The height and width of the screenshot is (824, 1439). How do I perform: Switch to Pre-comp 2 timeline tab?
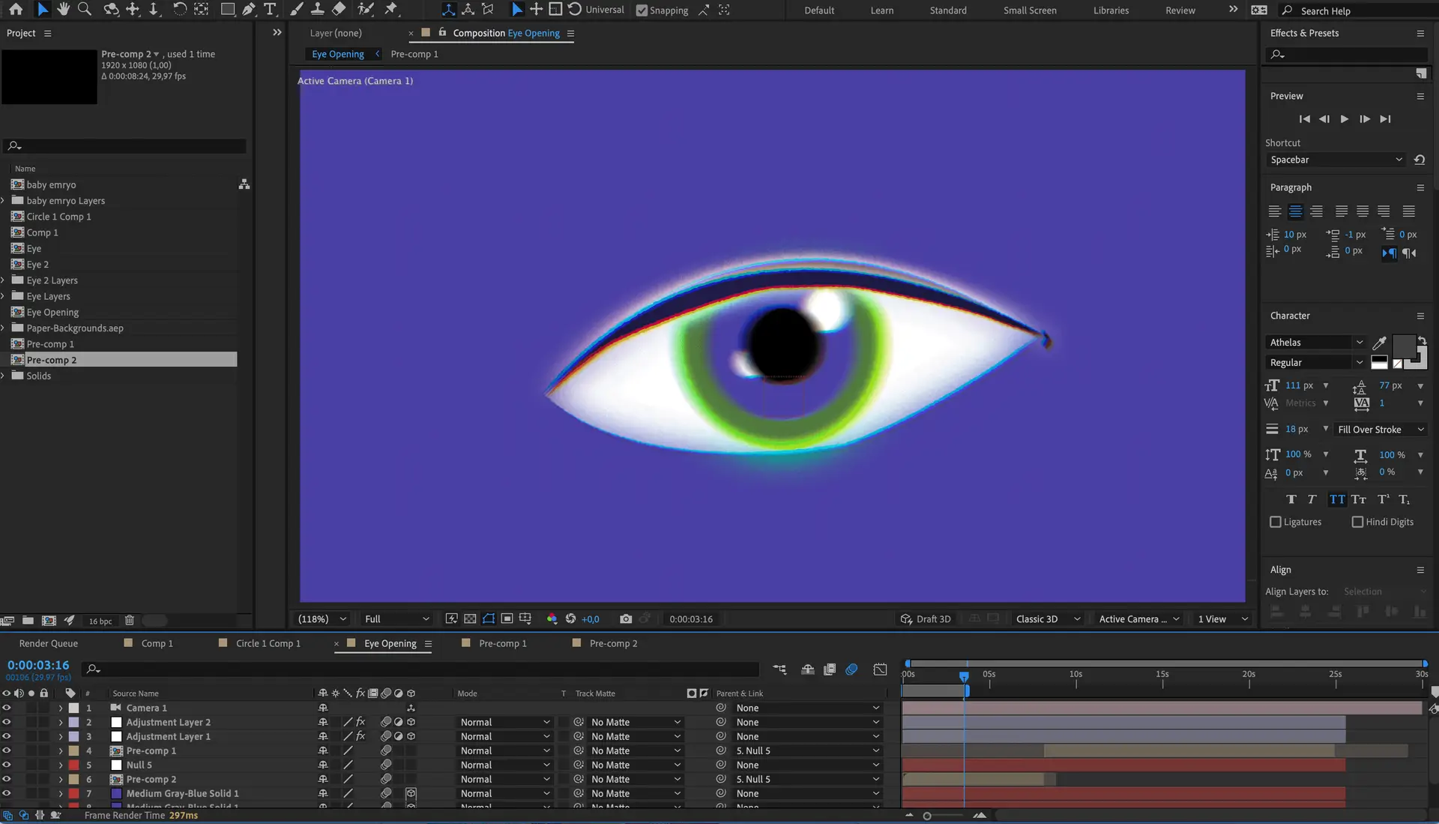612,643
